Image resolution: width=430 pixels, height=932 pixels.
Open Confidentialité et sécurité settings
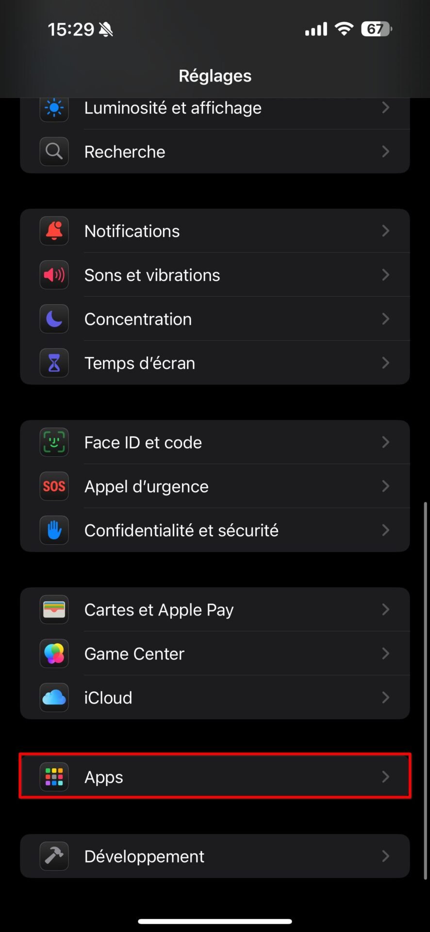pyautogui.click(x=215, y=530)
